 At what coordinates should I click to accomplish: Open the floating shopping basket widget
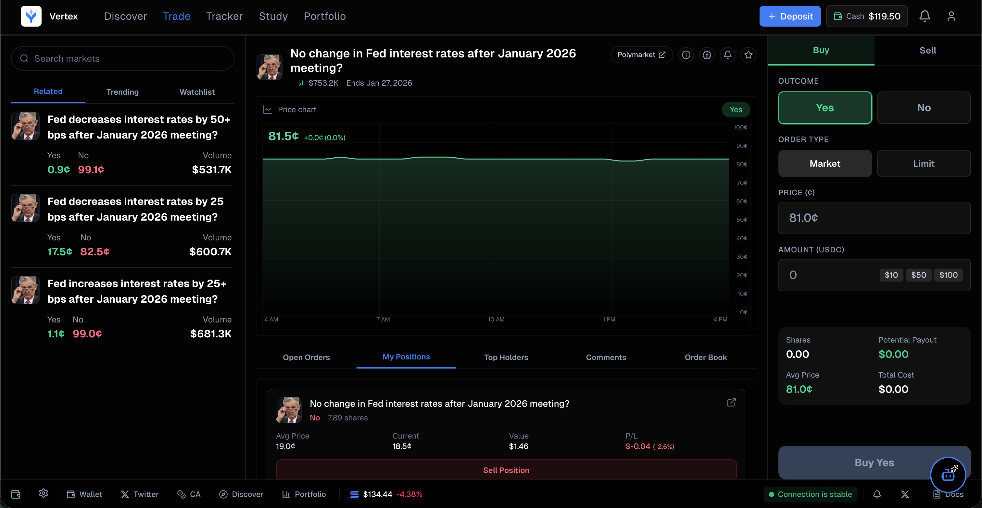[x=949, y=475]
